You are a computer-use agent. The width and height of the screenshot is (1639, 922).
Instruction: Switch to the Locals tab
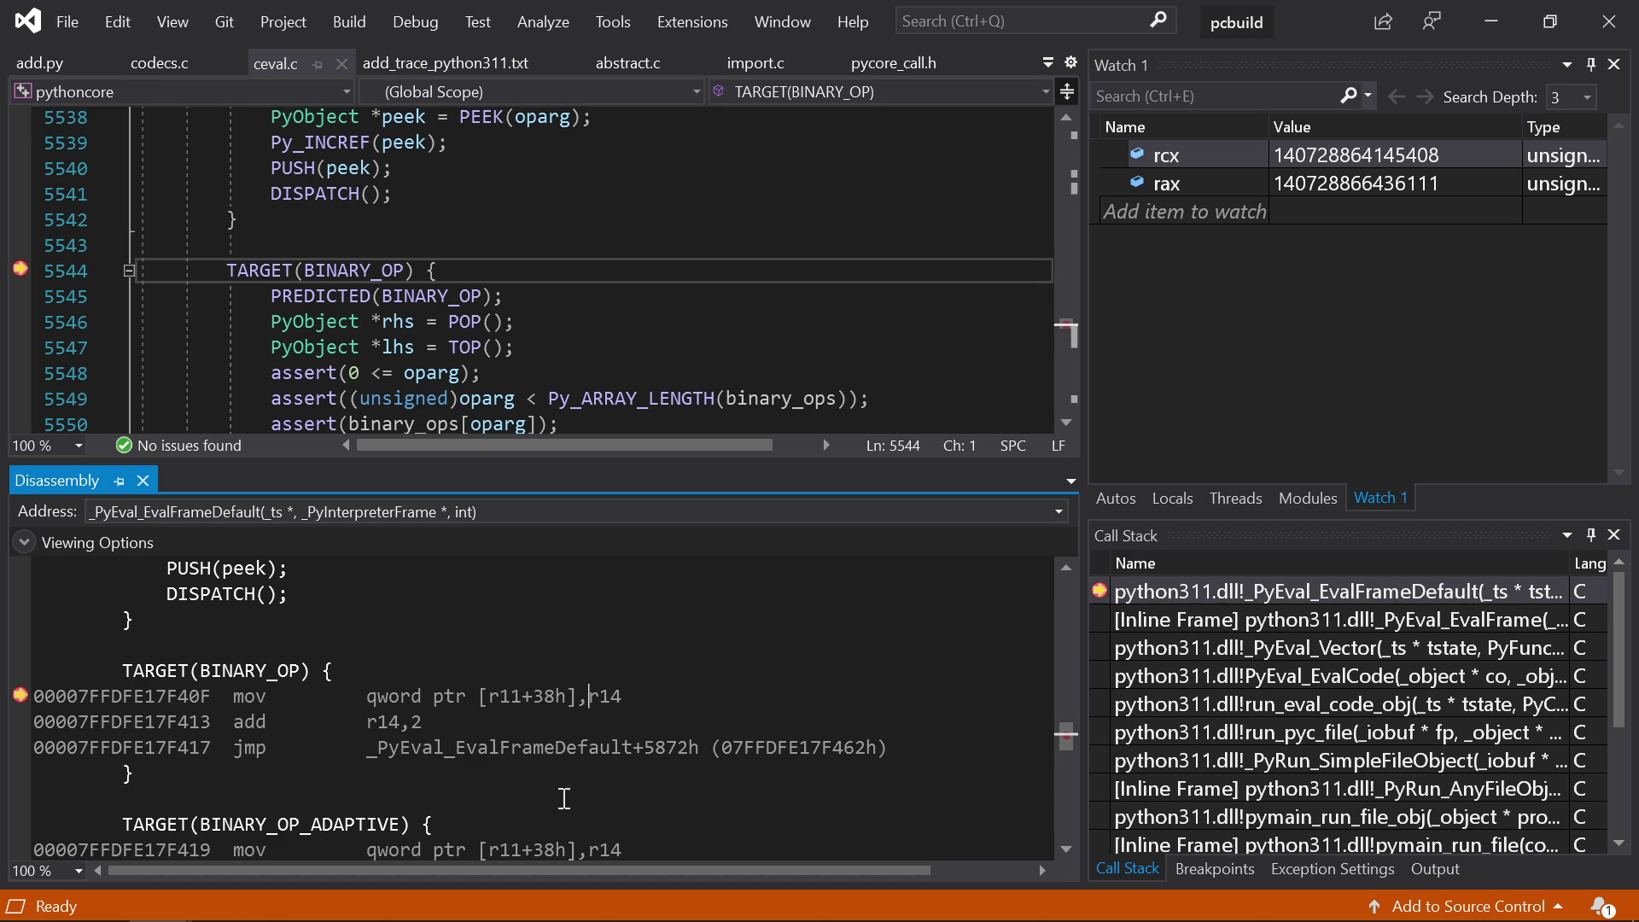pyautogui.click(x=1171, y=498)
